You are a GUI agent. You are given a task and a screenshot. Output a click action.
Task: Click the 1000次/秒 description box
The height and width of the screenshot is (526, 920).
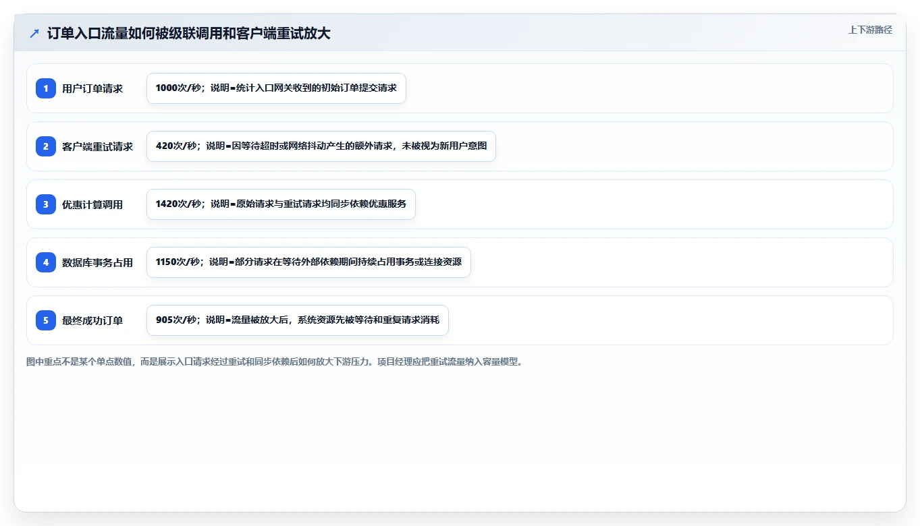point(276,88)
